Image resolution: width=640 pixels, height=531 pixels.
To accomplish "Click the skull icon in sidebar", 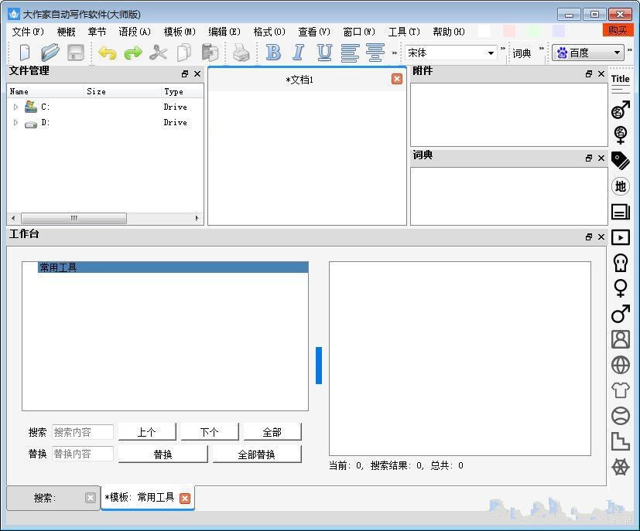I will tap(620, 263).
